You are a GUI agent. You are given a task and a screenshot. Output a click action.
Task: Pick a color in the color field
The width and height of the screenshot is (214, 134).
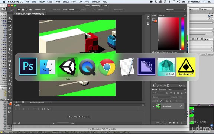[168, 33]
